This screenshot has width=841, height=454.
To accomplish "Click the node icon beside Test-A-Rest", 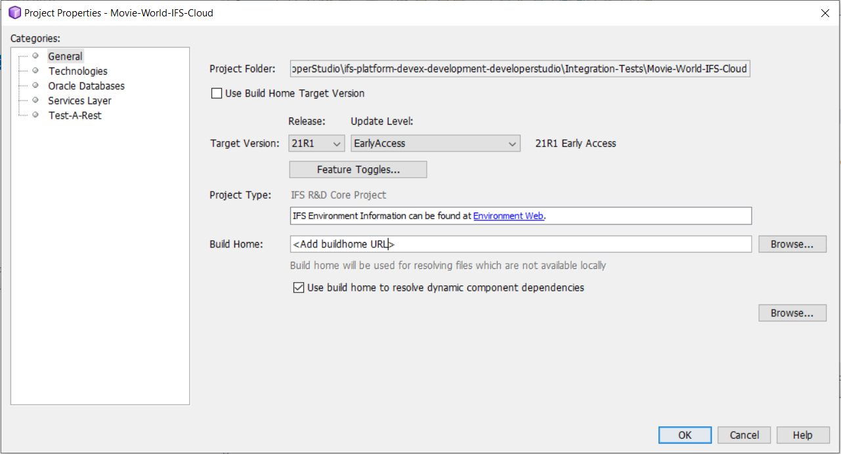I will [35, 115].
